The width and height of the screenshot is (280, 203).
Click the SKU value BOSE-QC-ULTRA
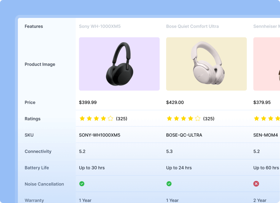(184, 135)
